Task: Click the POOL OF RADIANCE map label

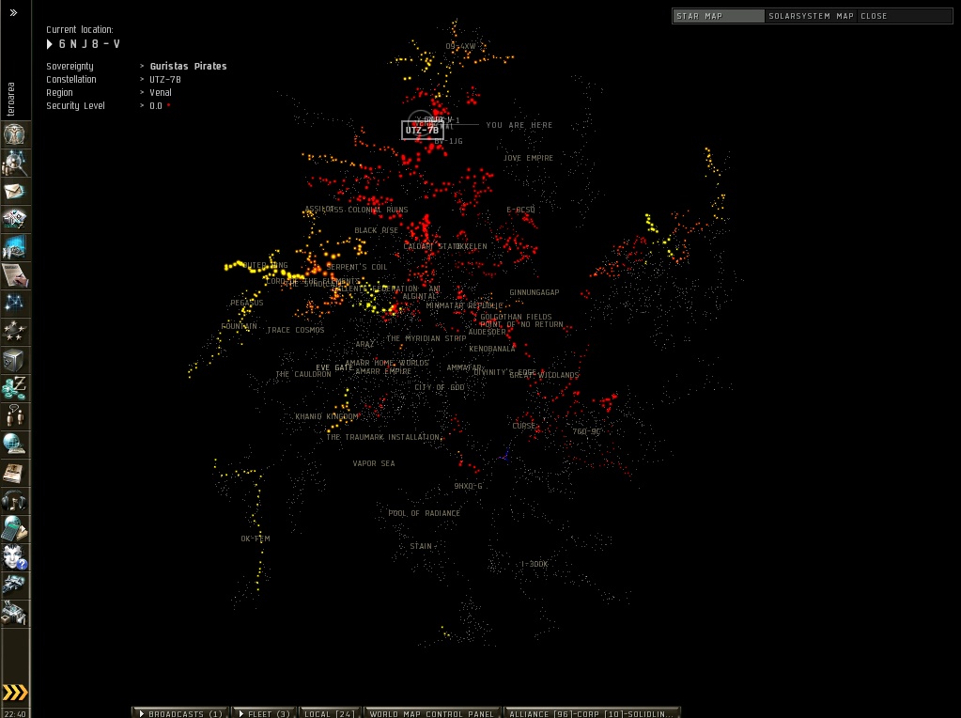Action: (424, 513)
